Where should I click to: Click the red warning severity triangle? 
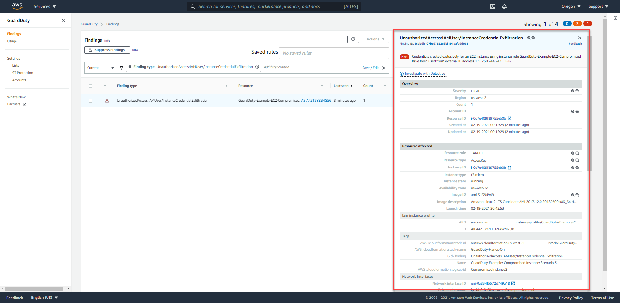(107, 101)
